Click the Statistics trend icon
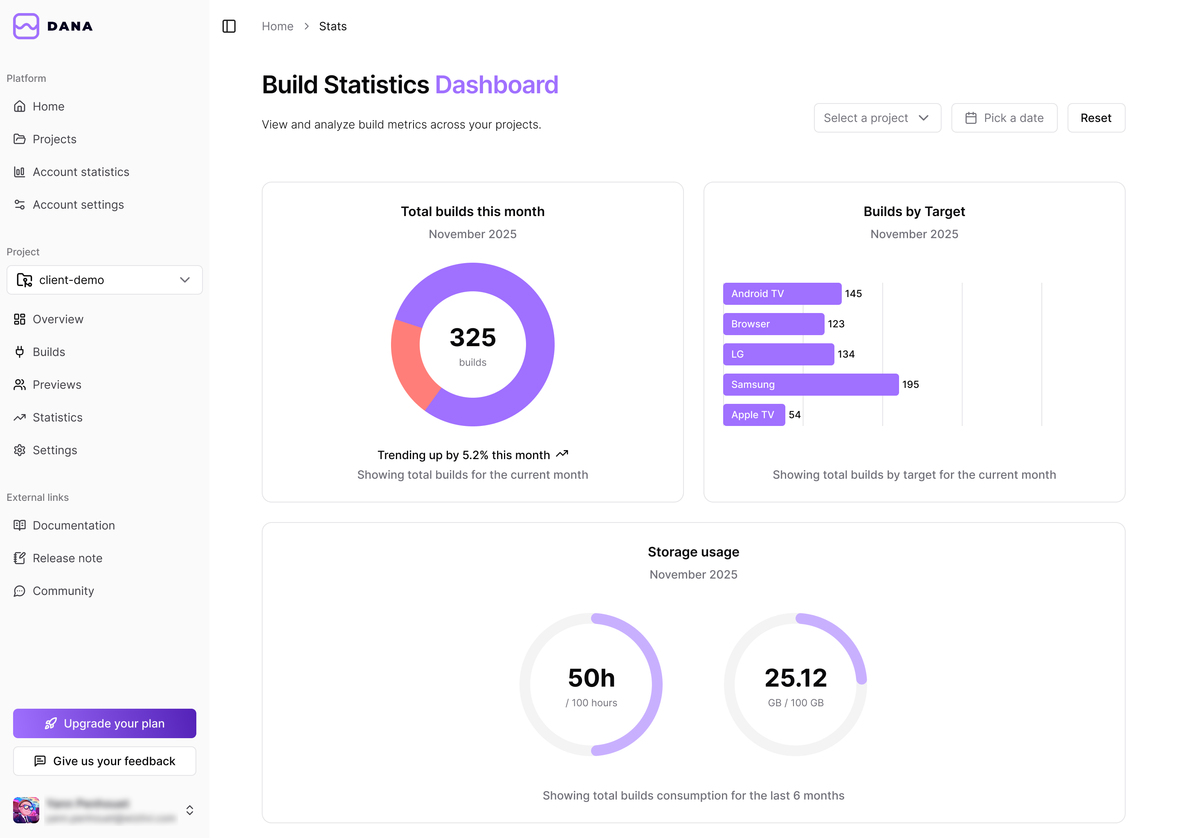1178x838 pixels. 20,417
